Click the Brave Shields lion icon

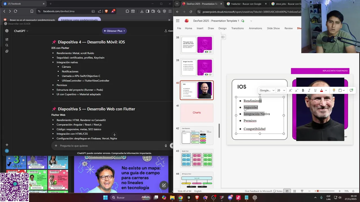pos(106,11)
